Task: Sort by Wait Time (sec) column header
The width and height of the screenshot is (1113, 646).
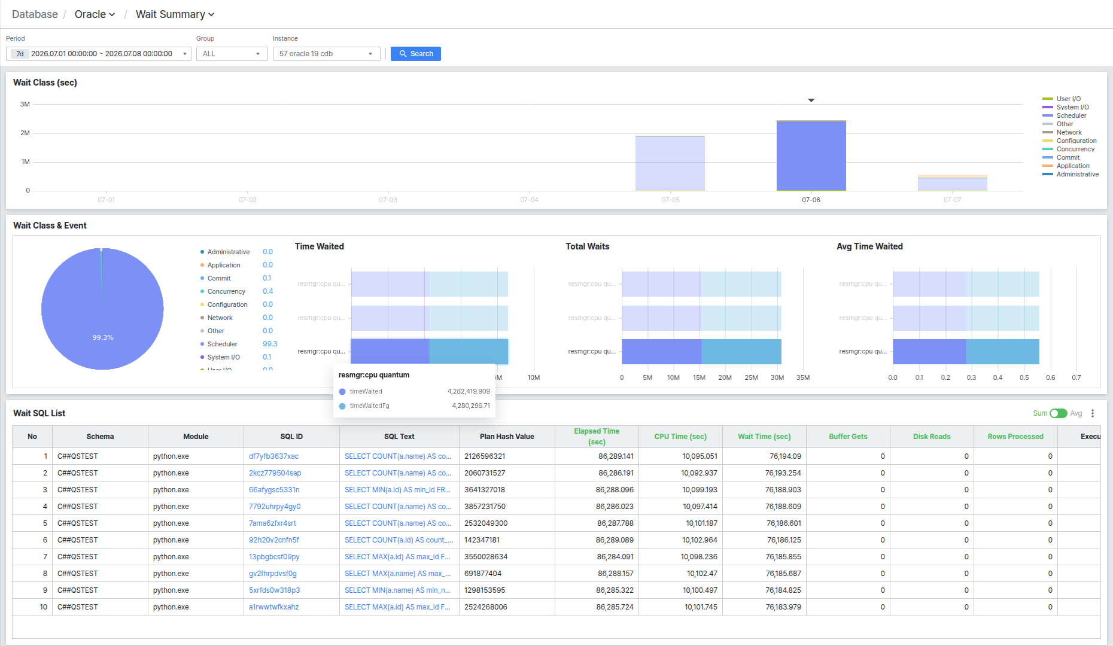Action: 764,437
